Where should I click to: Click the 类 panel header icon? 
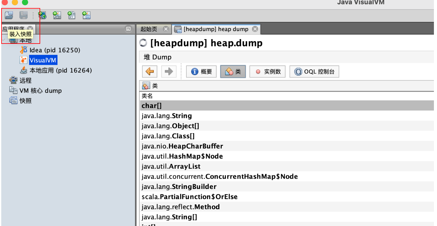click(x=146, y=86)
